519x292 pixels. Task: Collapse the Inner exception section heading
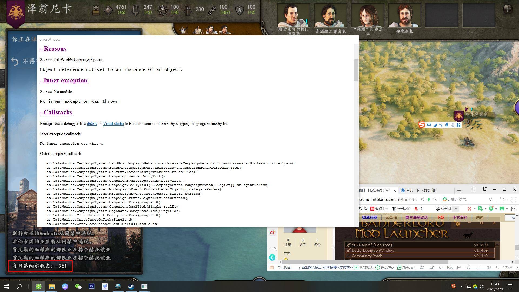point(64,81)
